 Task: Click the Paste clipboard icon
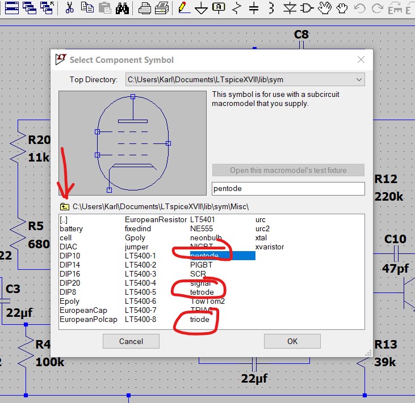(x=105, y=8)
